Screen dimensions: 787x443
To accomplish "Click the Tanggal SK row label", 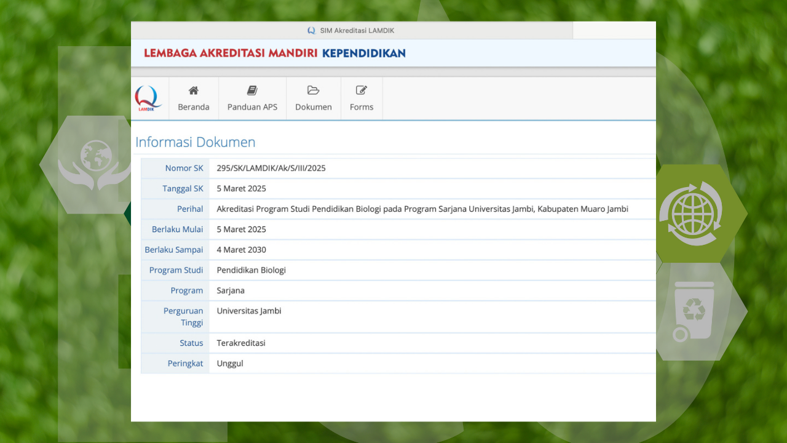I will tap(183, 188).
